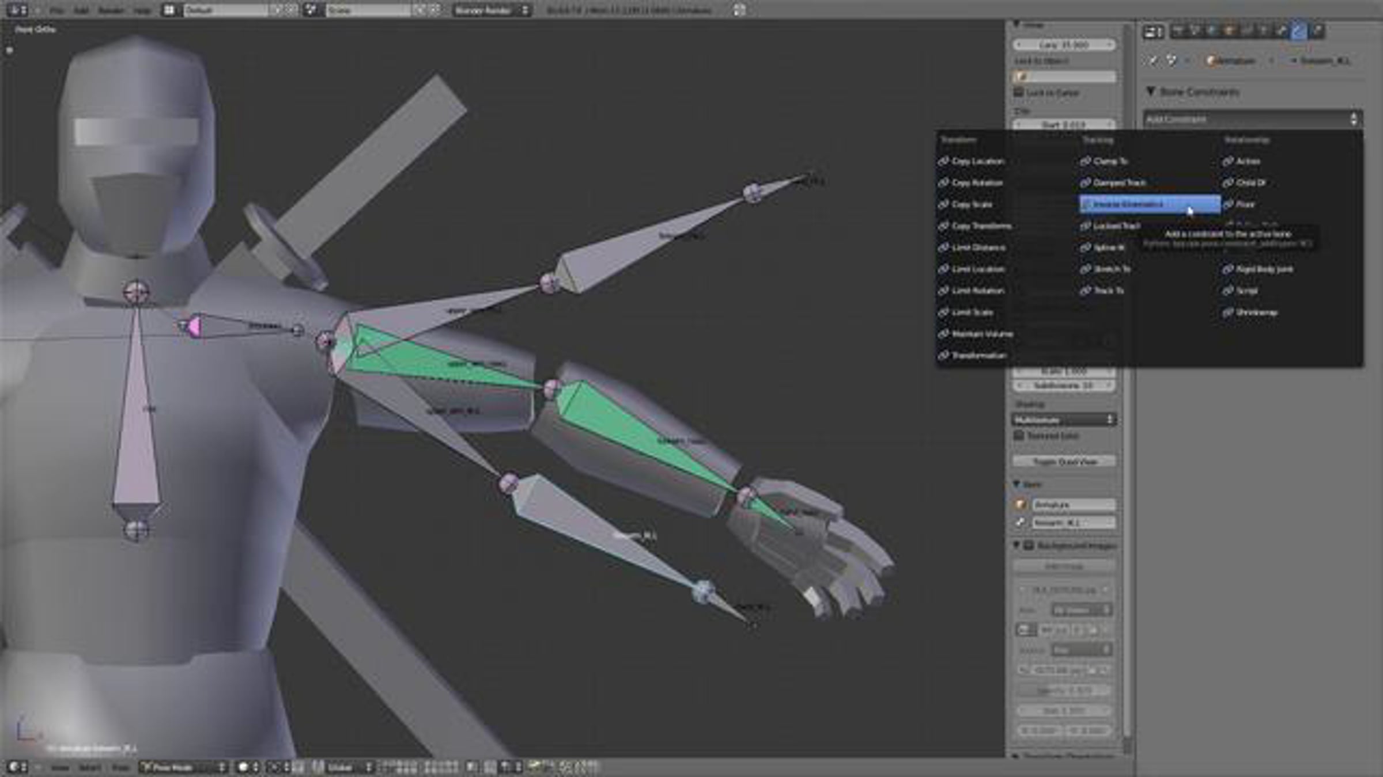This screenshot has height=777, width=1383.
Task: Collapse the Item panel
Action: coord(1017,484)
